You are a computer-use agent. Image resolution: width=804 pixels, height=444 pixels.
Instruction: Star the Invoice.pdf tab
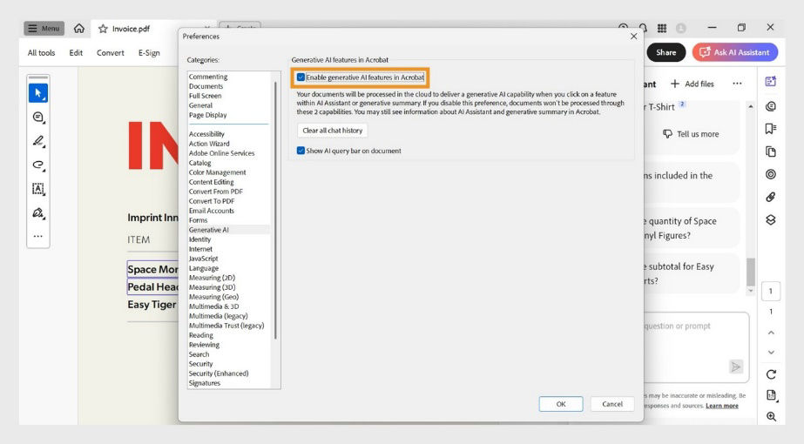(x=103, y=29)
